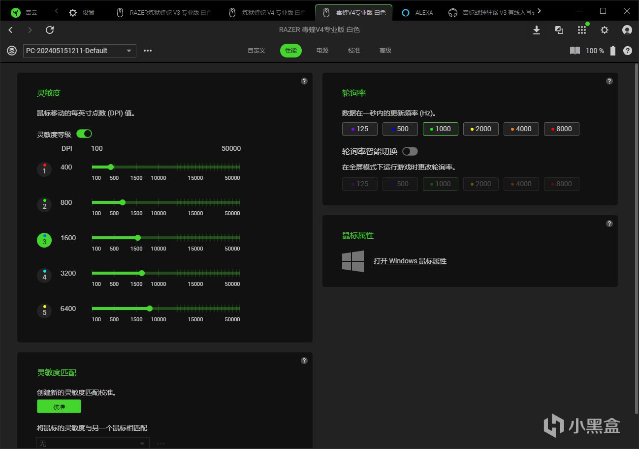Open help for the 鼠标属性 panel
Screen dimensions: 639x449
coord(609,224)
